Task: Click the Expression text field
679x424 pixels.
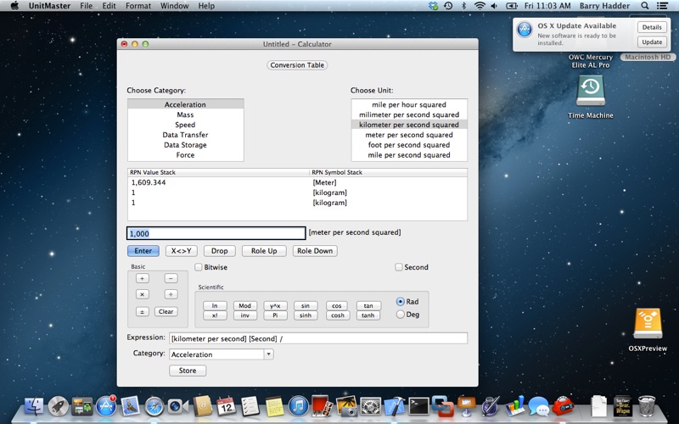Action: tap(318, 338)
